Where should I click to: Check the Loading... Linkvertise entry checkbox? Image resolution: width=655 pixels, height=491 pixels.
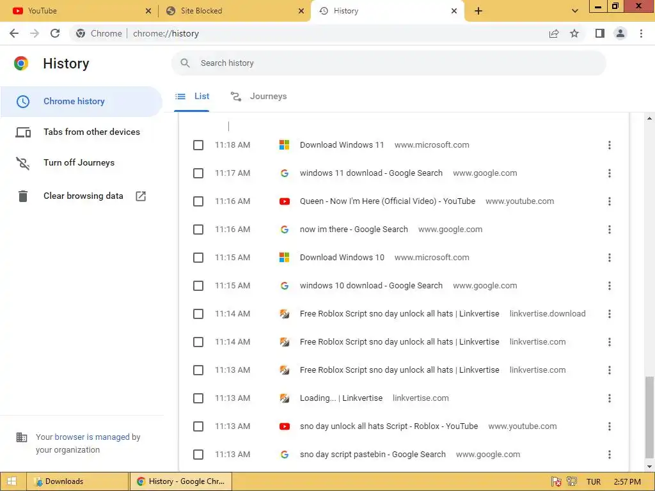[198, 398]
